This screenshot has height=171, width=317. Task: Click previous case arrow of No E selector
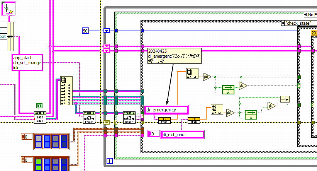pyautogui.click(x=305, y=15)
